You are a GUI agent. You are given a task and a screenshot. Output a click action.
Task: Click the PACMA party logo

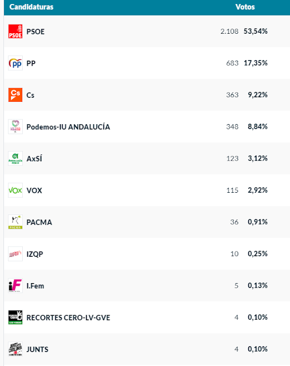tap(15, 222)
